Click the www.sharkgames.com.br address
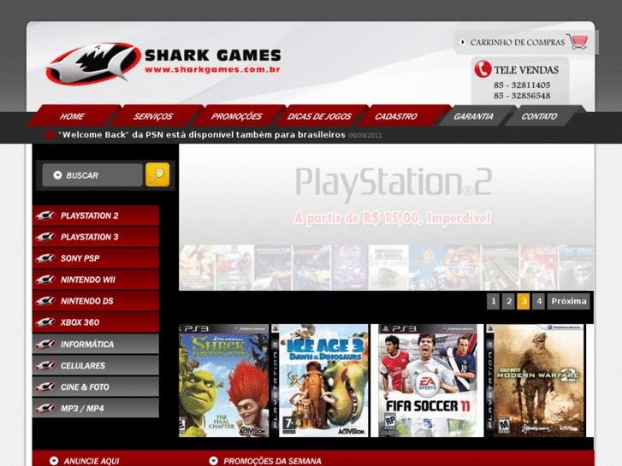The width and height of the screenshot is (622, 466). coord(213,70)
